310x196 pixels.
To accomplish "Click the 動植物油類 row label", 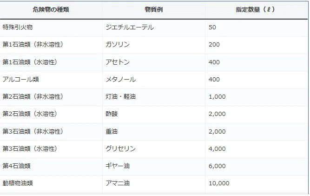I will click(18, 183).
